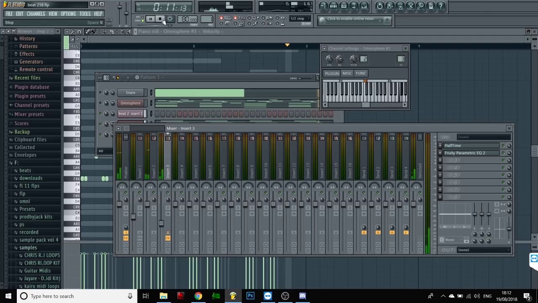
Task: Mute the Snare channel LED
Action: coord(100,93)
